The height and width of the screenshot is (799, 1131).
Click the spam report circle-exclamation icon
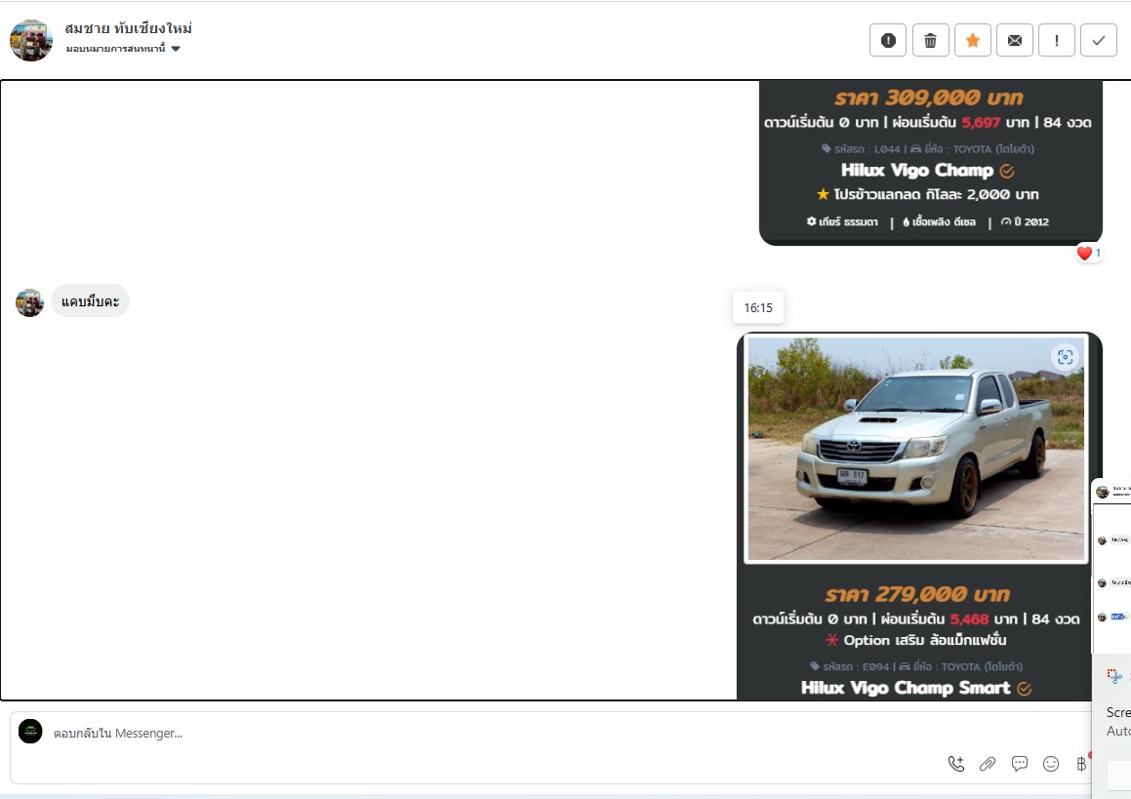[x=888, y=40]
